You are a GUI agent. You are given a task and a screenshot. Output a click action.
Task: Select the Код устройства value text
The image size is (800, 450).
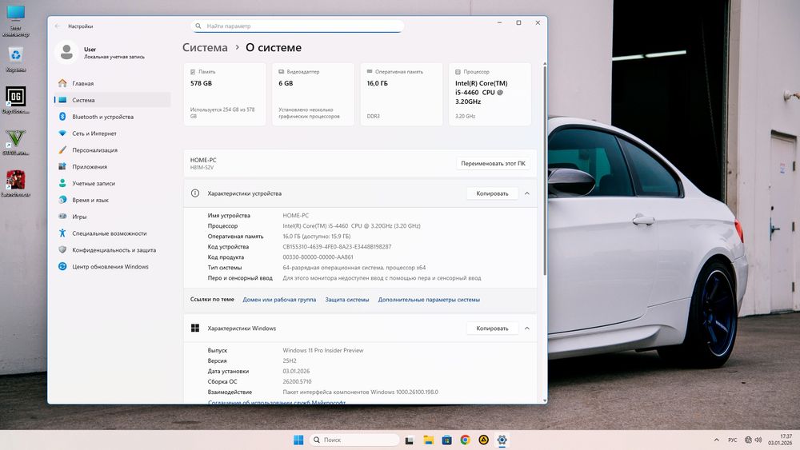(337, 247)
